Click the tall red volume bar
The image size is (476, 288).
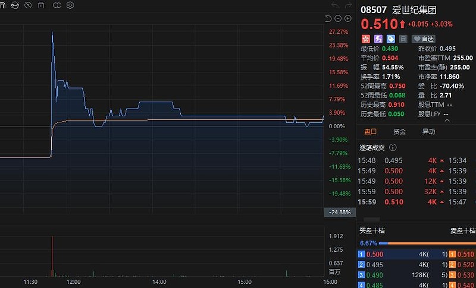click(52, 256)
